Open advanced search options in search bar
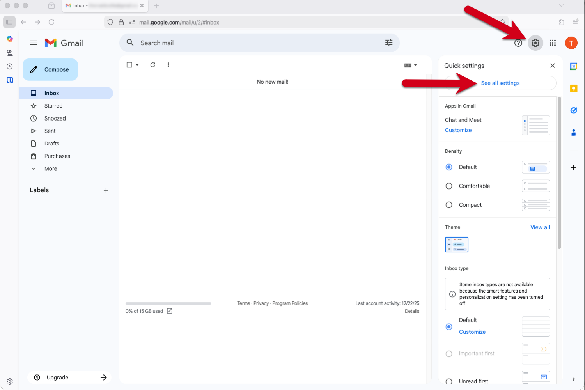This screenshot has height=390, width=585. pos(388,43)
